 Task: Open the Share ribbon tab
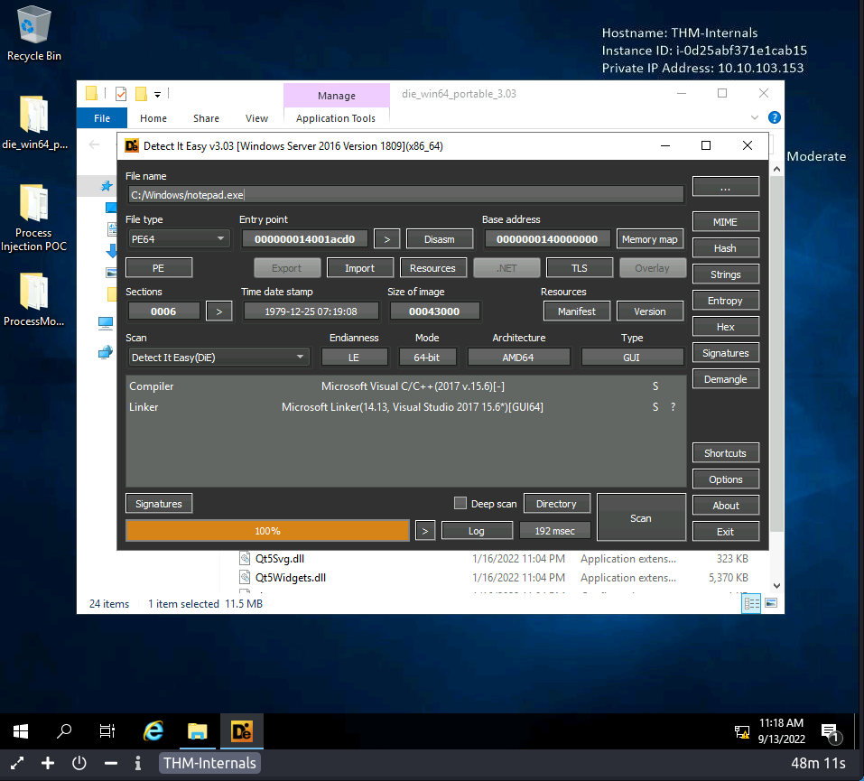pyautogui.click(x=206, y=118)
